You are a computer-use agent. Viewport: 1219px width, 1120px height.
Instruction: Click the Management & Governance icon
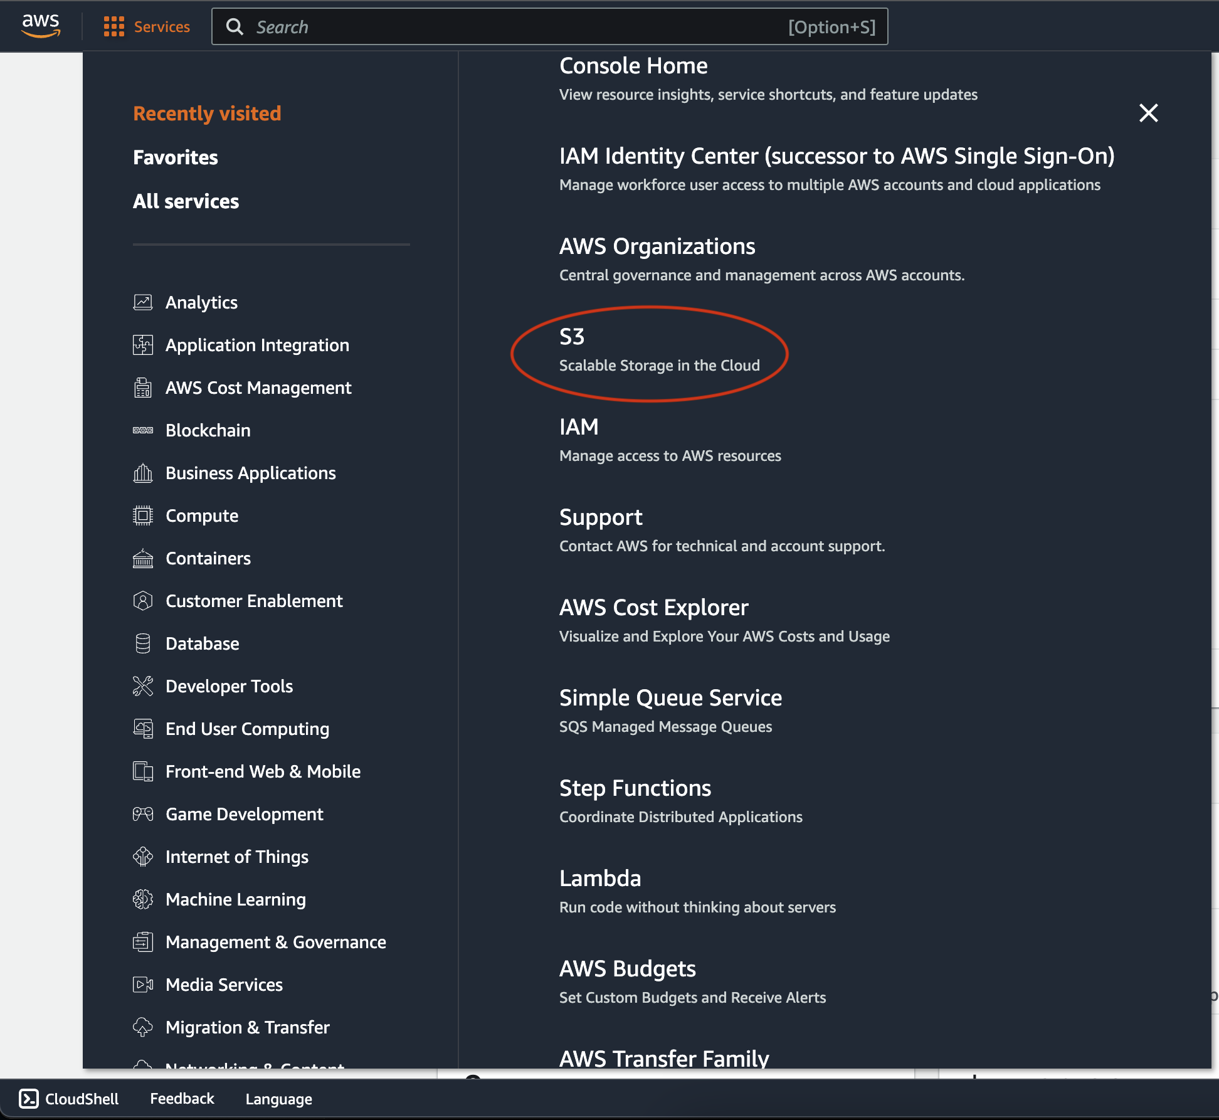coord(143,942)
